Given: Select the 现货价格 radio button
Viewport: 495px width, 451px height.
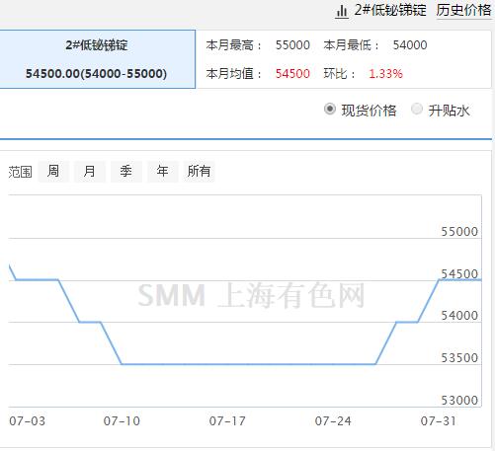Looking at the screenshot, I should (330, 109).
